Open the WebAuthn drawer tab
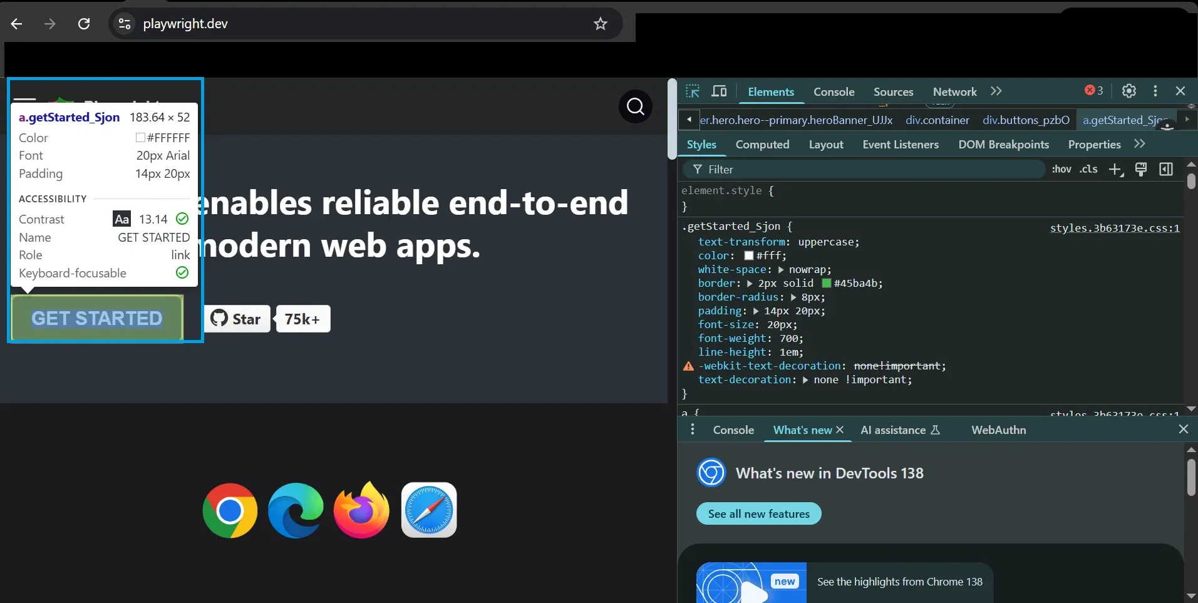 999,430
